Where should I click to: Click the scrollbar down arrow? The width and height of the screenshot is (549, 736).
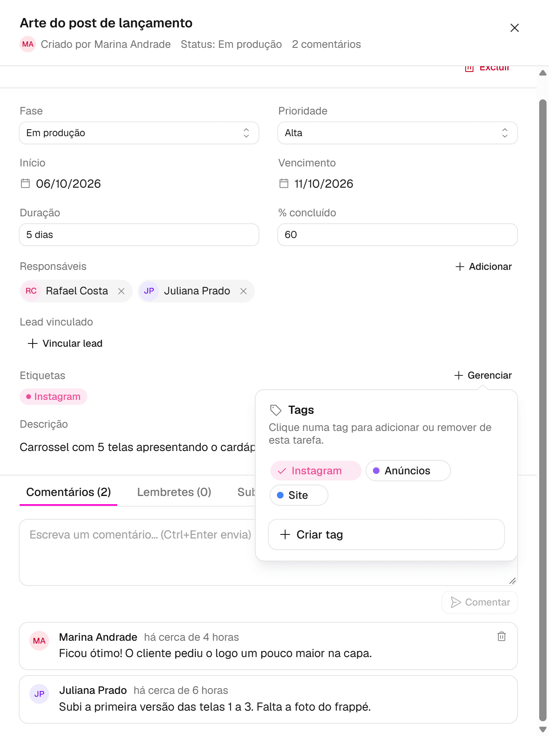click(x=543, y=729)
